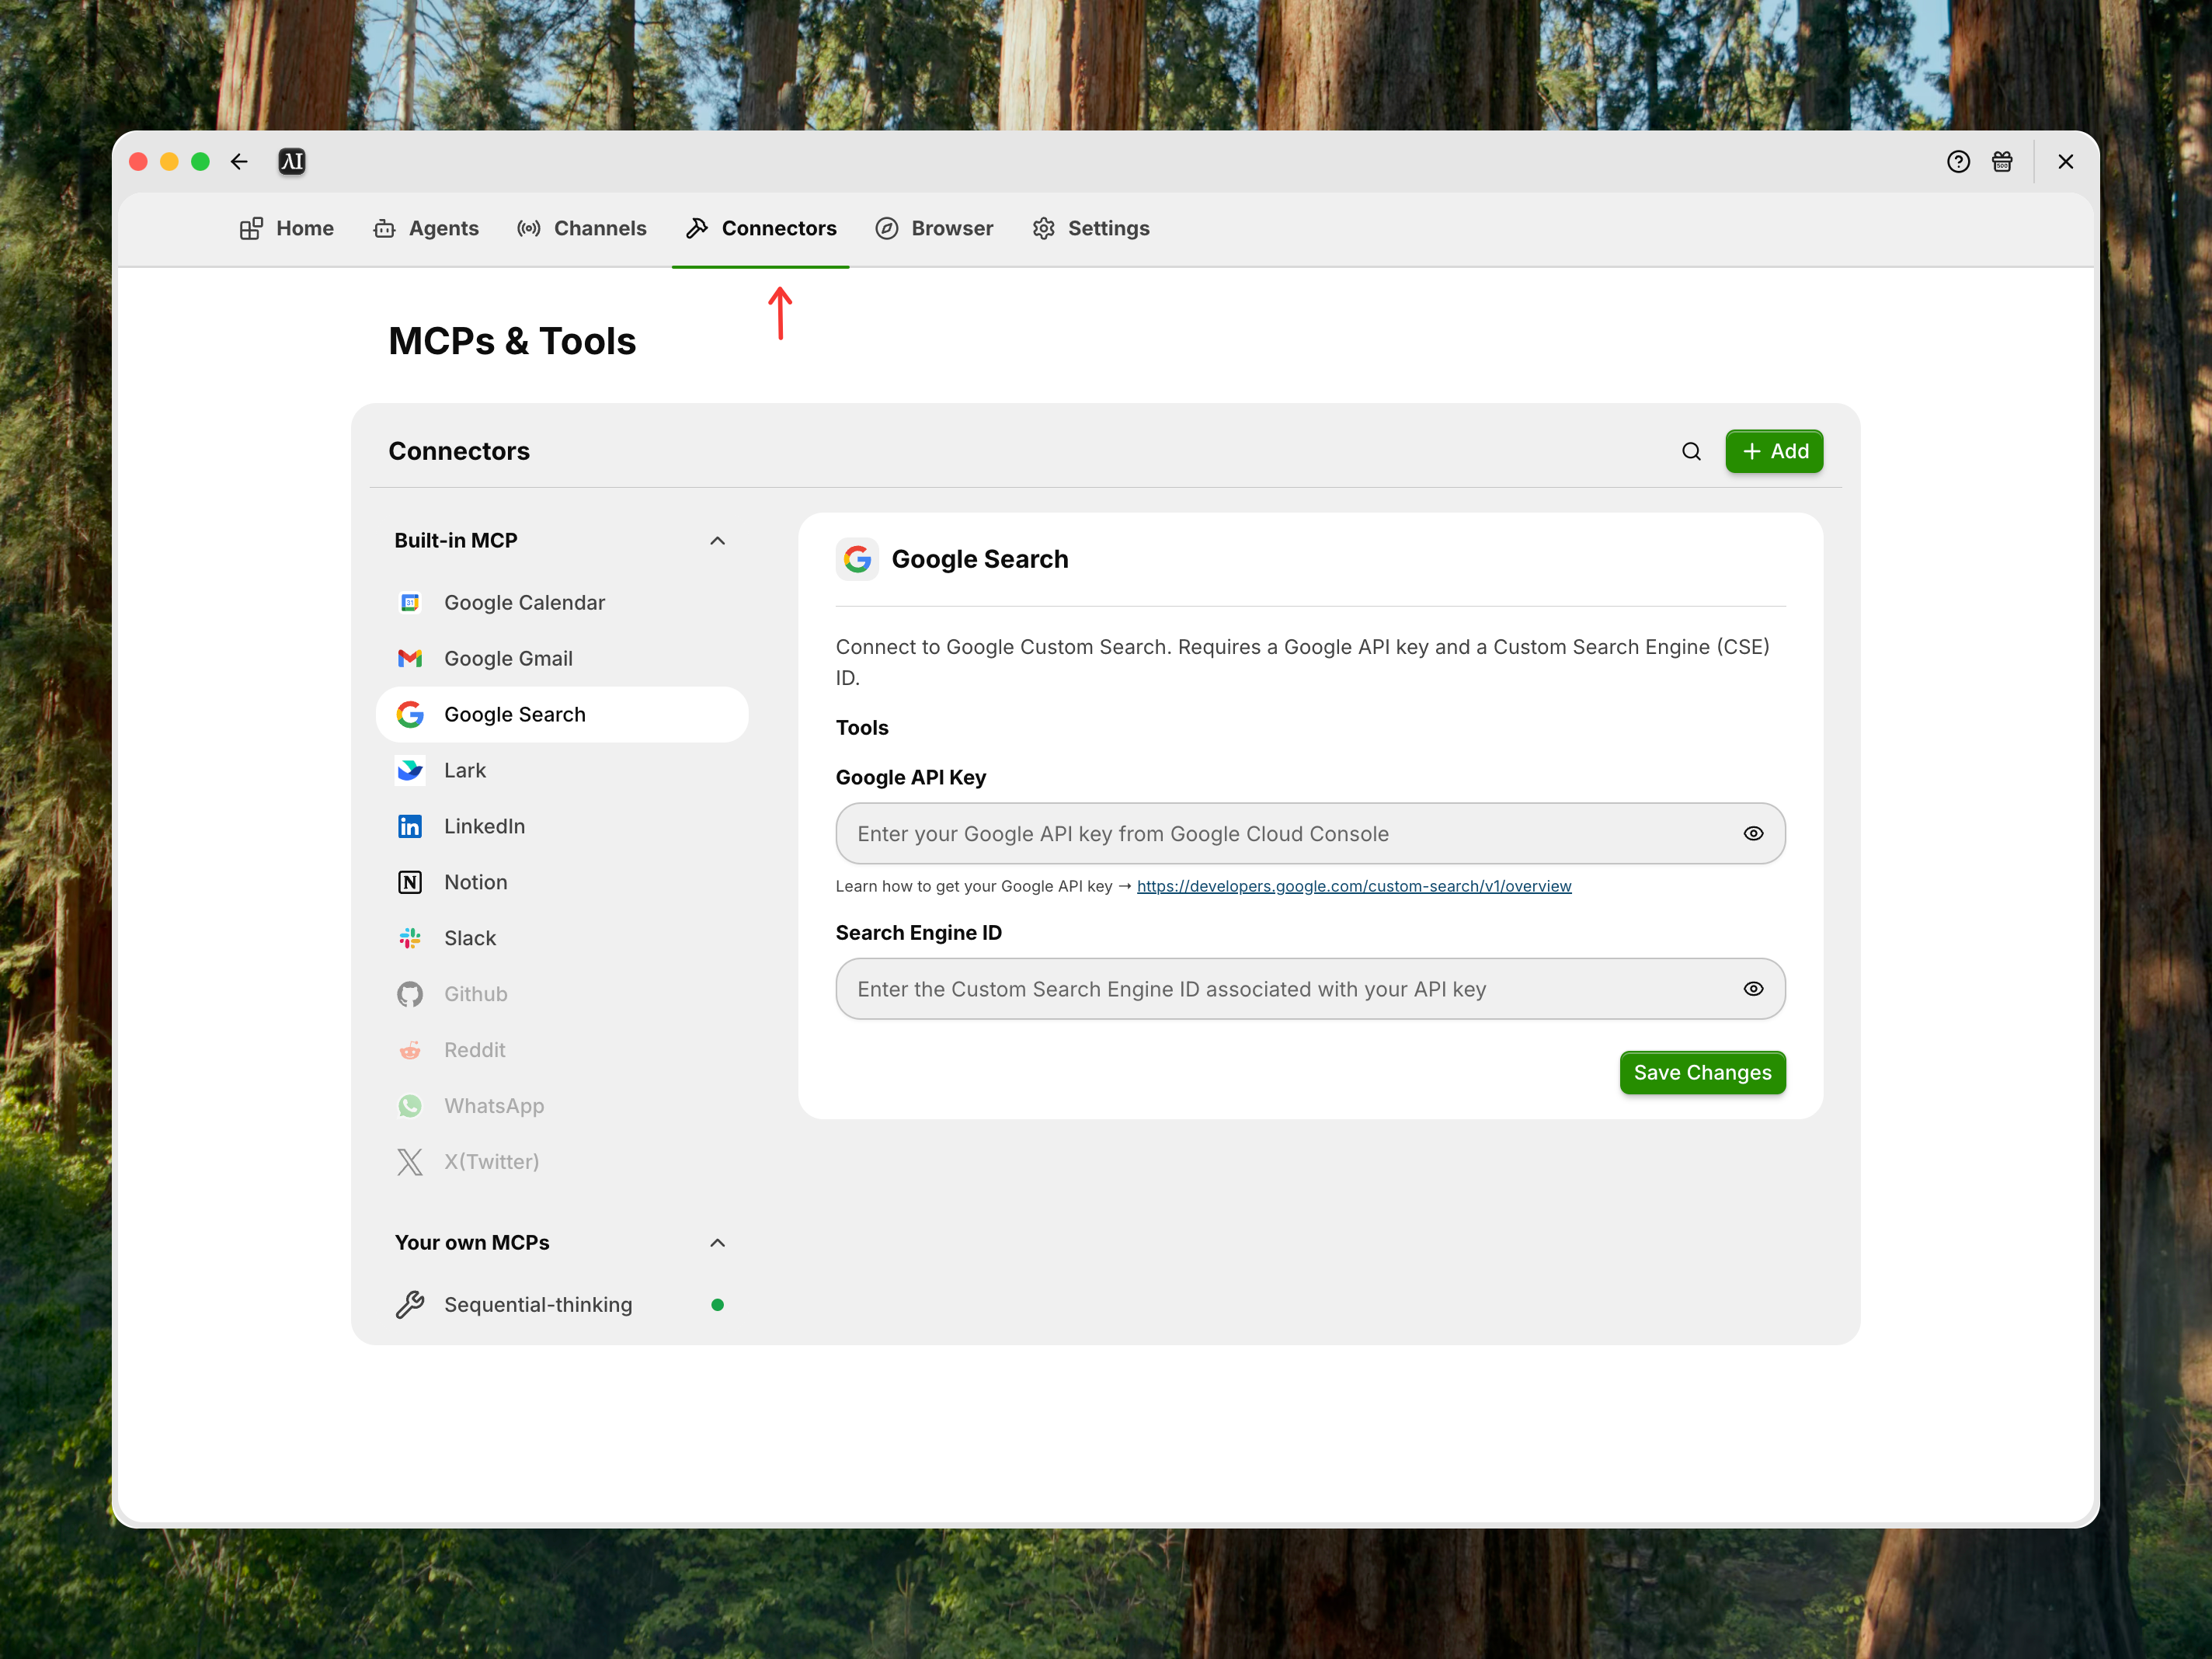Click the Google Calendar icon
2212x1659 pixels.
point(410,603)
